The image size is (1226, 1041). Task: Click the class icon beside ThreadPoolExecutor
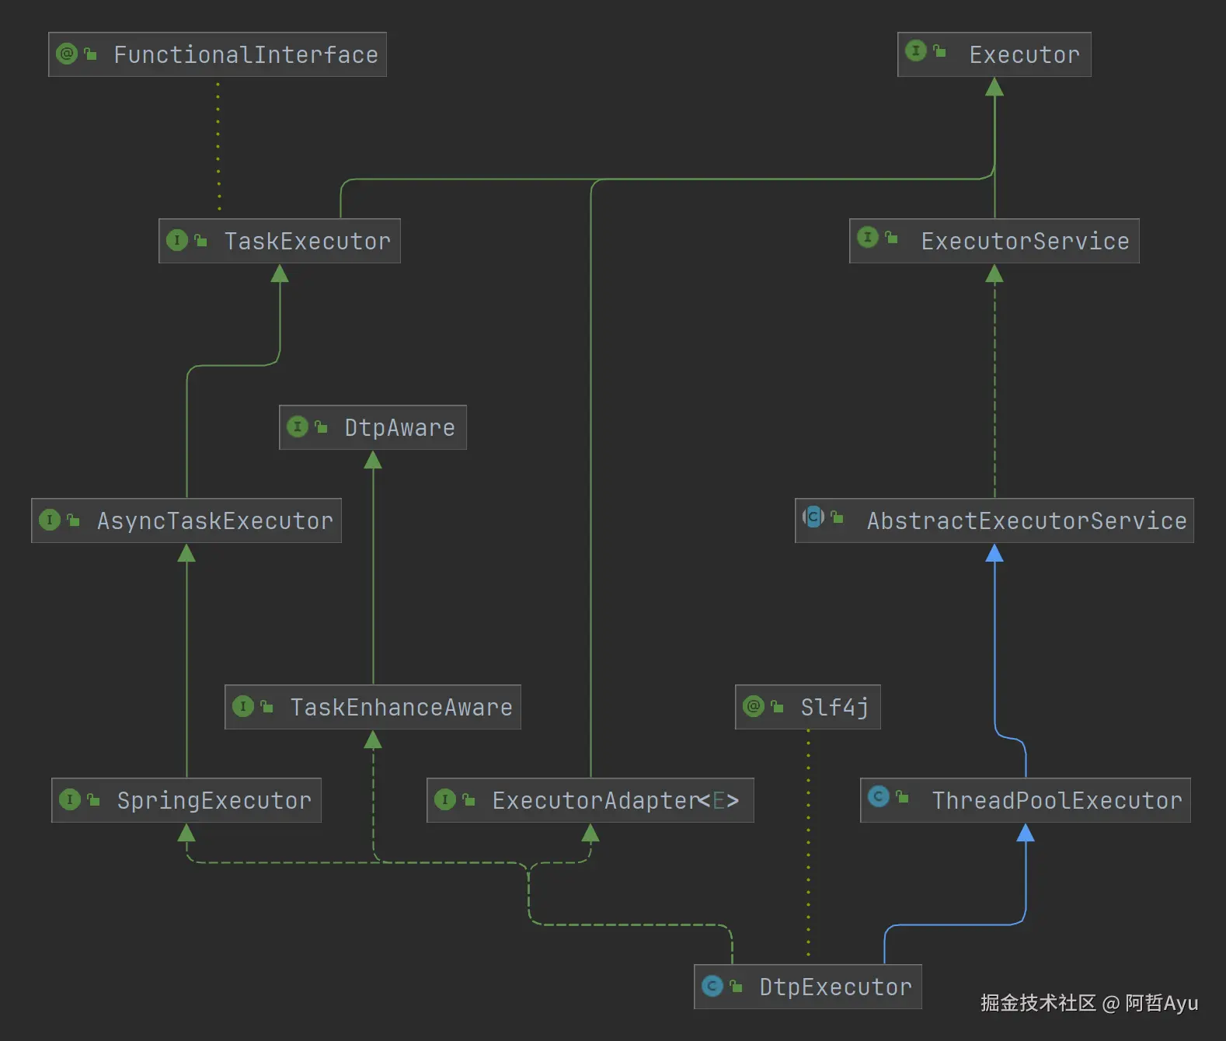pyautogui.click(x=879, y=796)
